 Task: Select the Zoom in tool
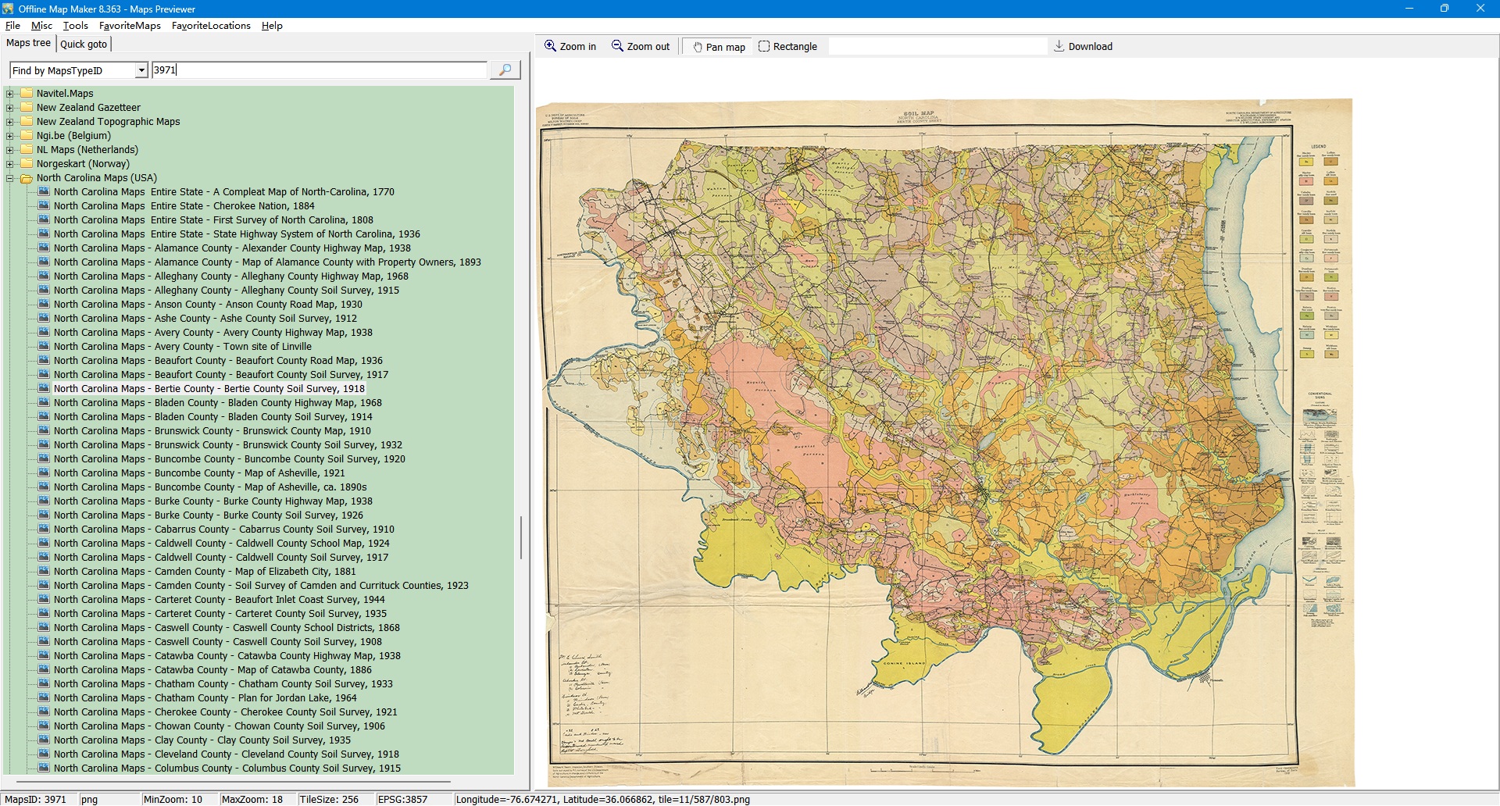570,47
